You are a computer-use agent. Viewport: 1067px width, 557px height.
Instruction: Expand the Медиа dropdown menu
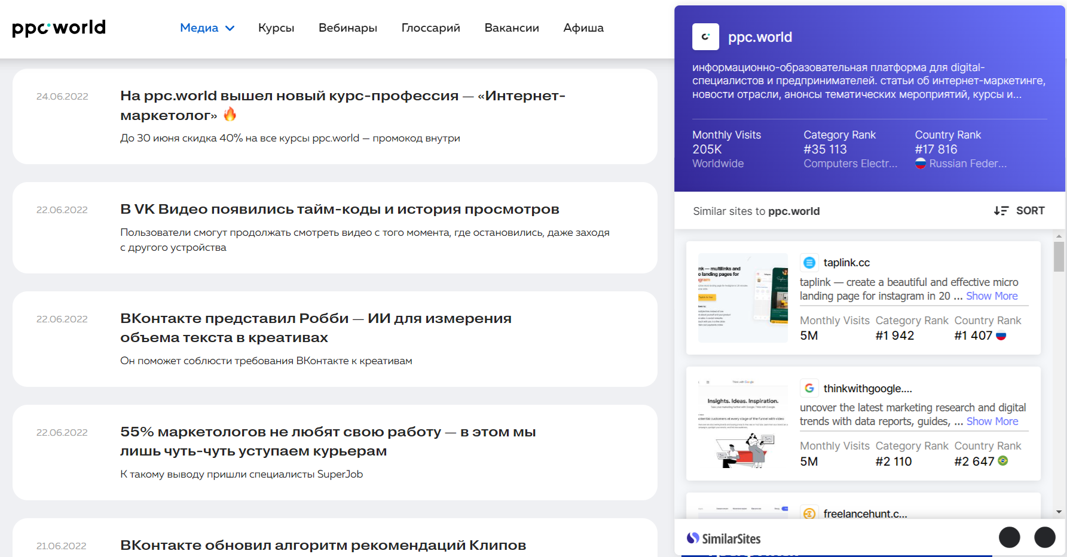click(x=207, y=28)
